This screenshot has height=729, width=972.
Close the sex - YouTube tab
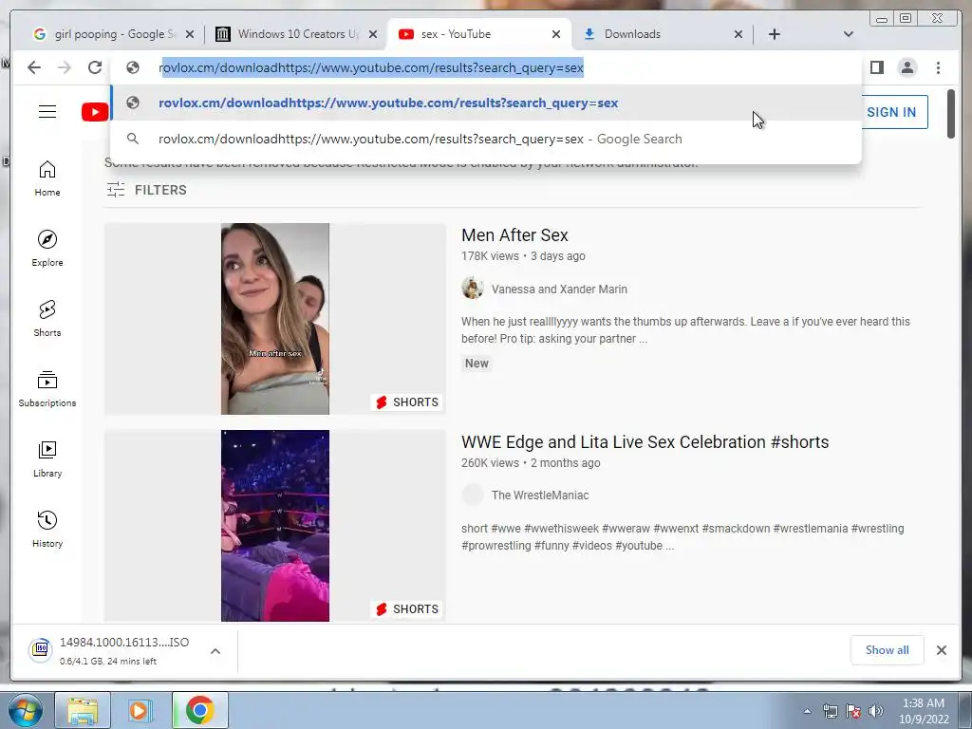pyautogui.click(x=556, y=34)
